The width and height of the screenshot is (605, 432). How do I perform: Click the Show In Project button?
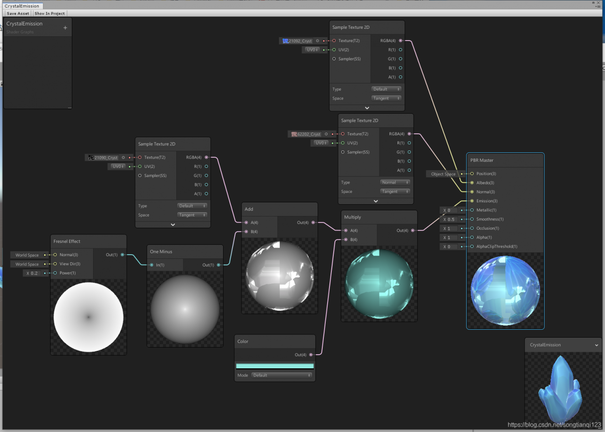pos(50,13)
